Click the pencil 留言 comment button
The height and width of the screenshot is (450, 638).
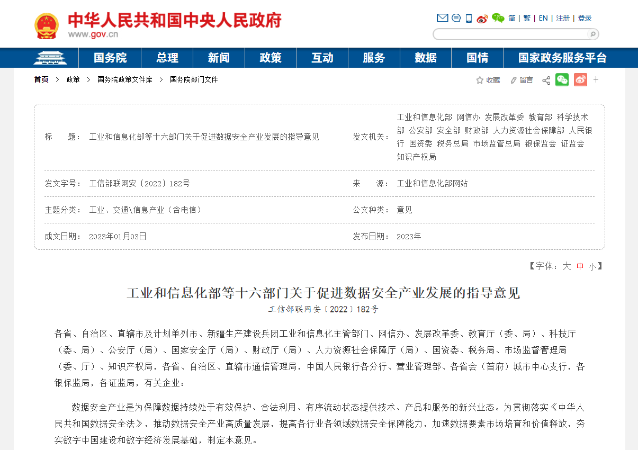(522, 80)
